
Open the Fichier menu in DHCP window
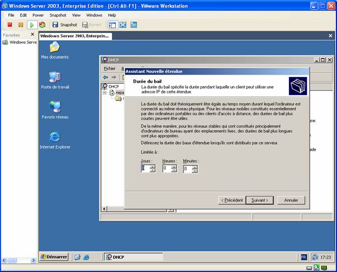coord(109,69)
